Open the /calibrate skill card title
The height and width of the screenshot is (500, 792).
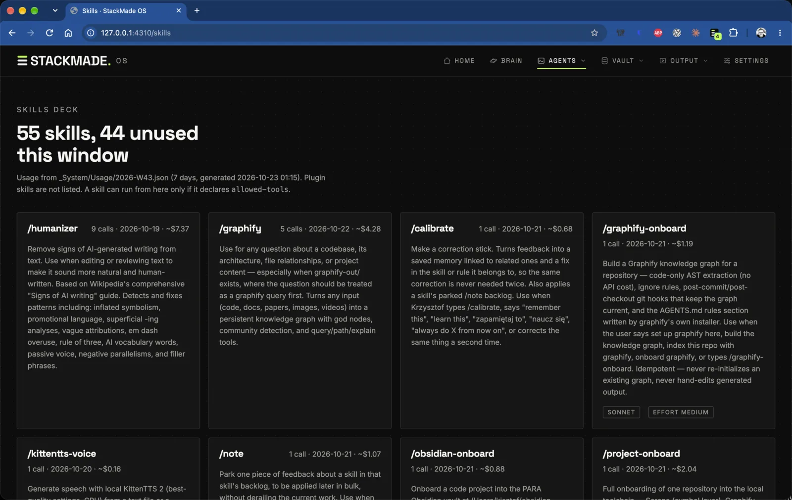tap(432, 228)
